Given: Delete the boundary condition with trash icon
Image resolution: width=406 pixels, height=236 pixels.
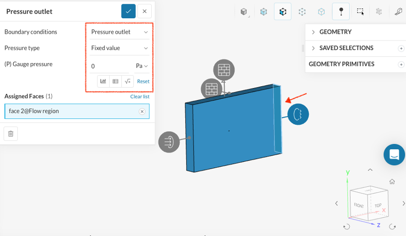Looking at the screenshot, I should tap(11, 133).
